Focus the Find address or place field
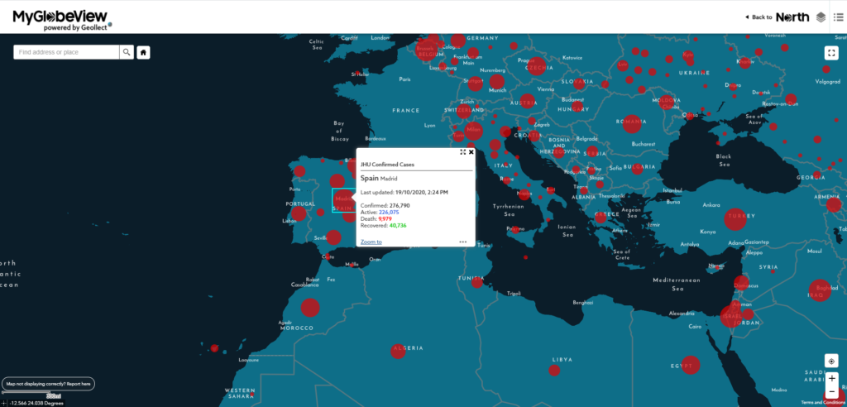This screenshot has width=847, height=407. [66, 52]
